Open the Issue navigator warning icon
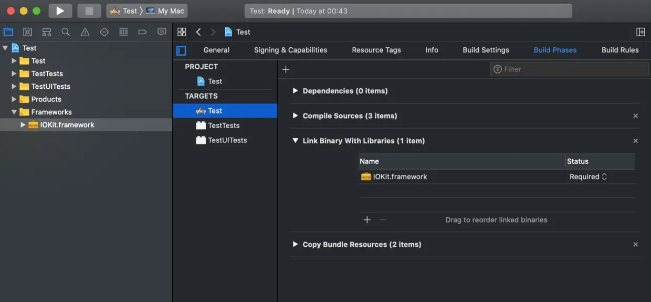 (x=85, y=32)
